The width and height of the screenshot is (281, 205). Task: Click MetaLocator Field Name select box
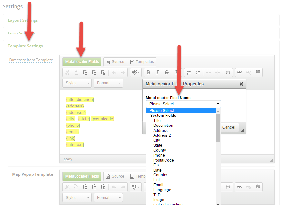184,104
